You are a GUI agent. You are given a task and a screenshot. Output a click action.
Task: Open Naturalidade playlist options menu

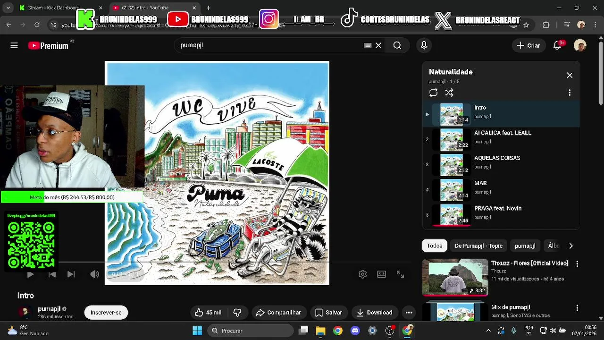570,93
